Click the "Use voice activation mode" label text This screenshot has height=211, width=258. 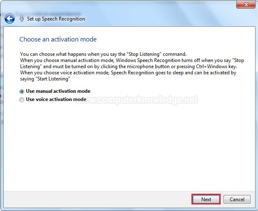coord(56,99)
